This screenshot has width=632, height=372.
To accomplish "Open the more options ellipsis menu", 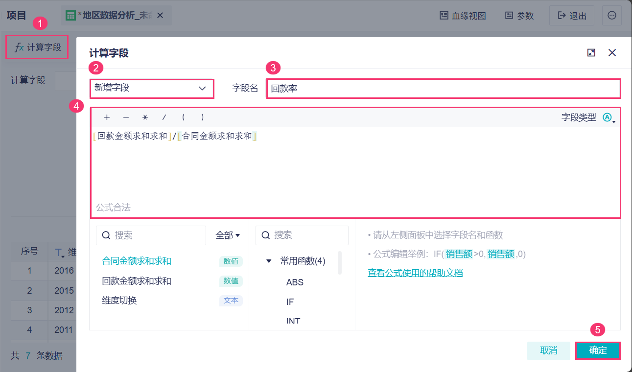I will coord(612,15).
